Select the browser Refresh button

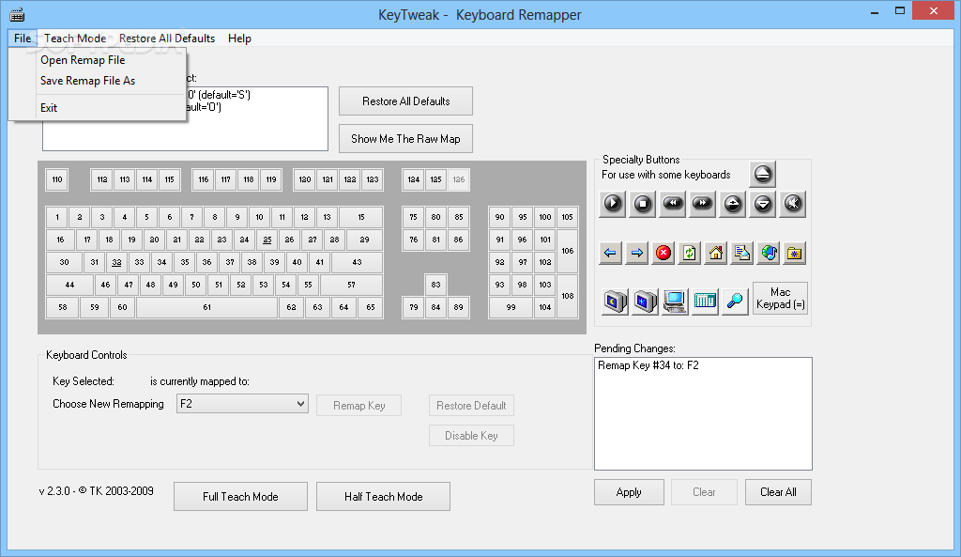click(690, 253)
